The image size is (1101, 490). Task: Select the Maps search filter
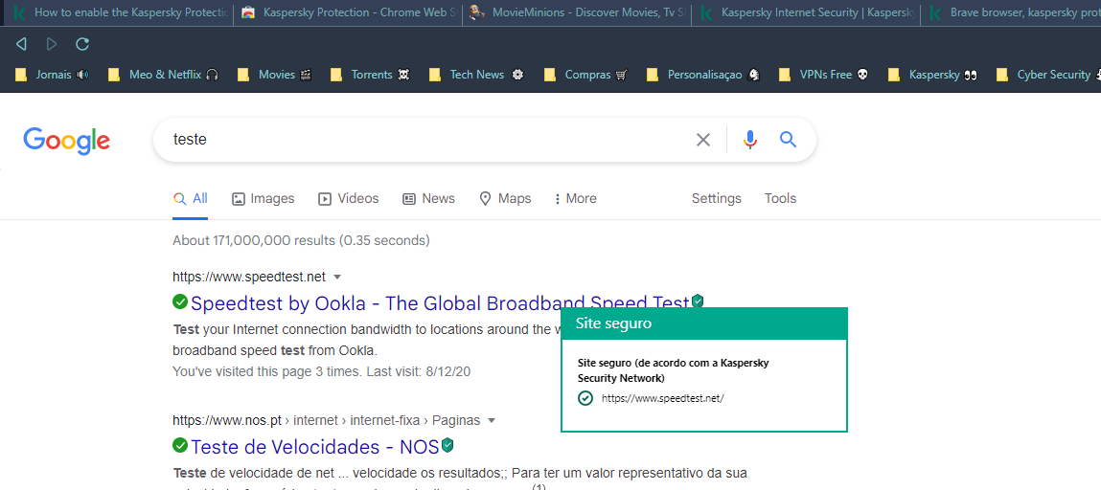[505, 198]
